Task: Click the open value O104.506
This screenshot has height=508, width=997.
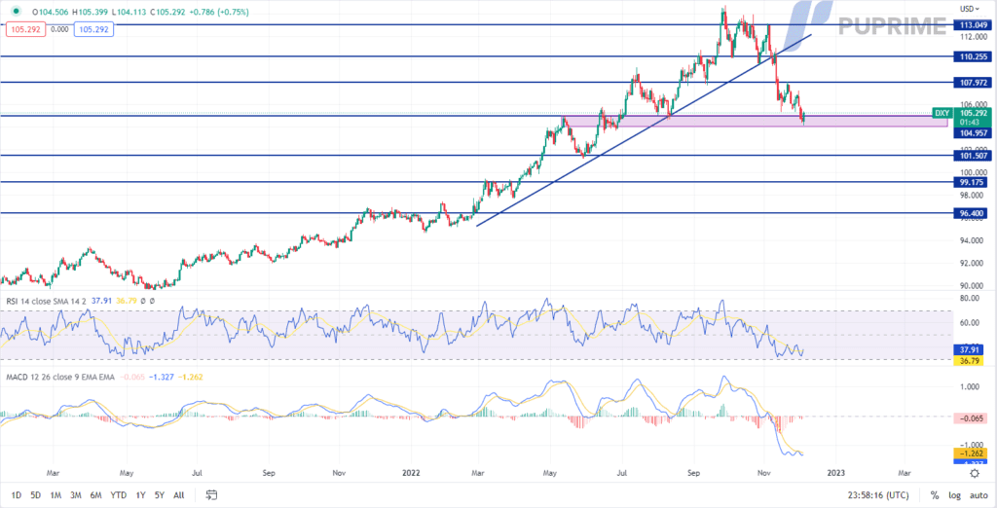Action: click(52, 12)
